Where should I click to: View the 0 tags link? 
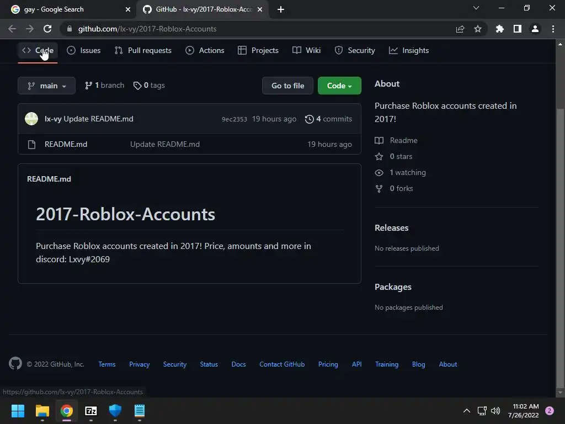(x=149, y=86)
